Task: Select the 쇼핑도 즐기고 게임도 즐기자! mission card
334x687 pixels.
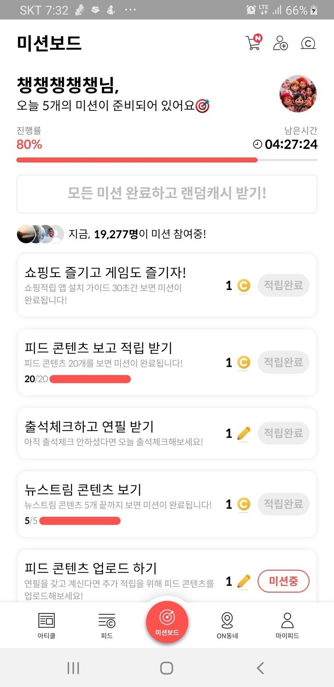Action: 121,285
